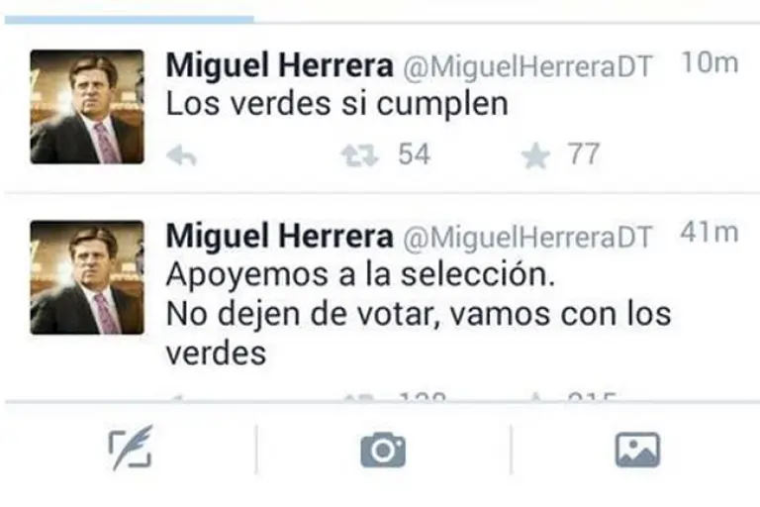Select the 41m timestamp on second tweet
760x507 pixels.
(710, 233)
